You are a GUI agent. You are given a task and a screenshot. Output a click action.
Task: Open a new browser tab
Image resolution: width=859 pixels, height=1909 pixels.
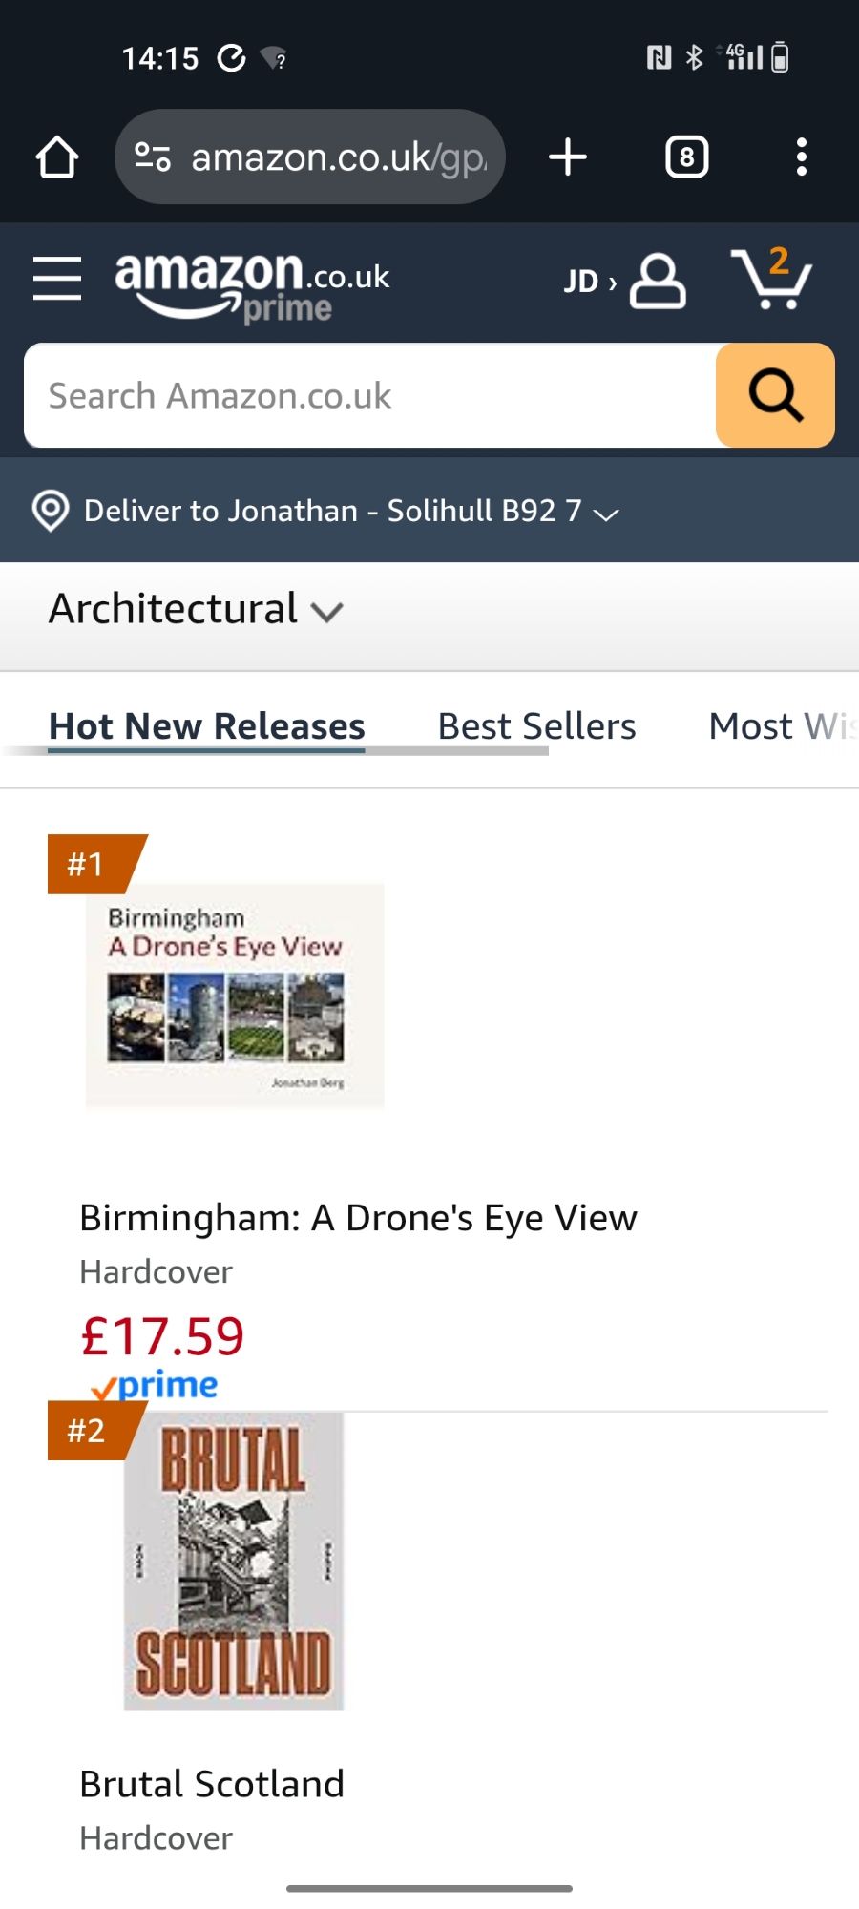(x=568, y=157)
